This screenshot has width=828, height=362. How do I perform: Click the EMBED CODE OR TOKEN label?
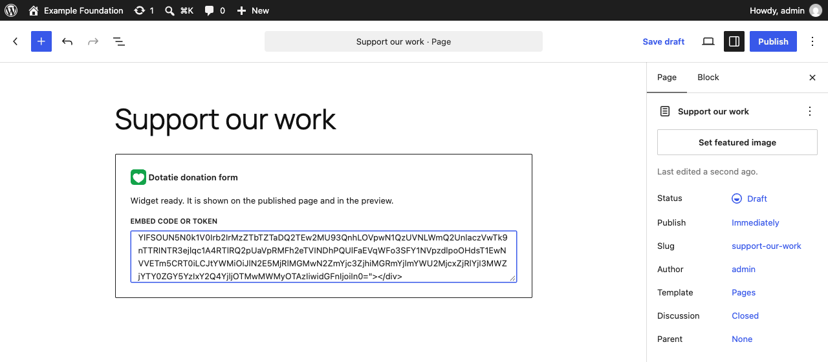tap(174, 221)
